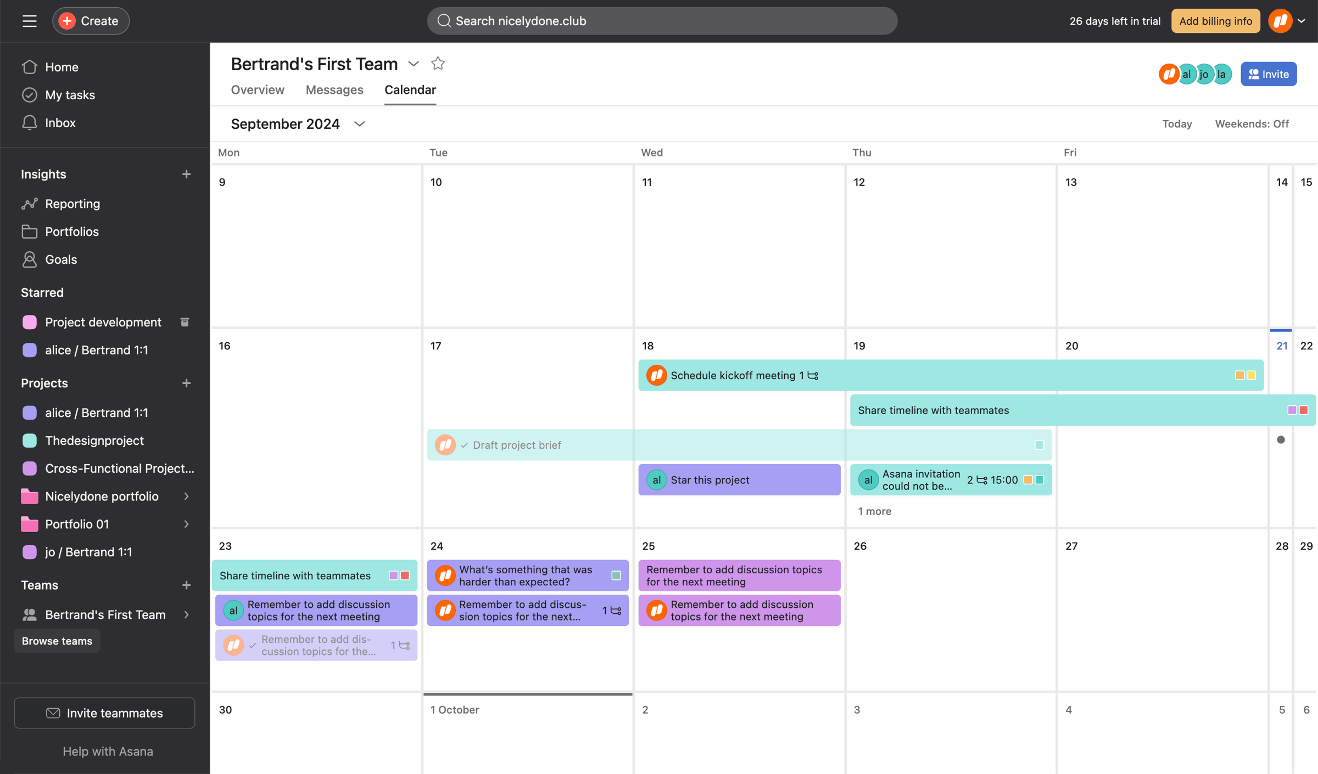Viewport: 1318px width, 774px height.
Task: Expand Nicelydone portfolio chevron
Action: tap(187, 496)
